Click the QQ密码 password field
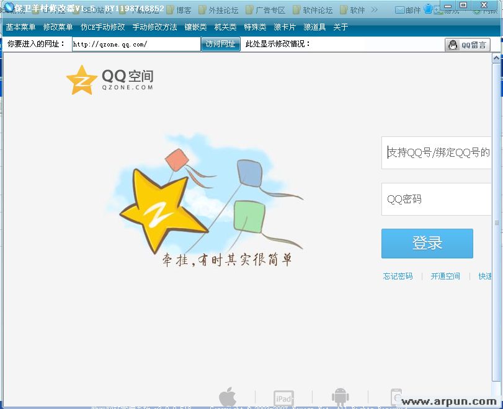Viewport: 503px width, 409px height. point(436,199)
